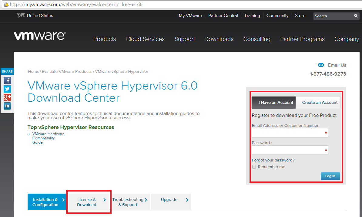Select the Troubleshooting & Support tab

[x=130, y=202]
